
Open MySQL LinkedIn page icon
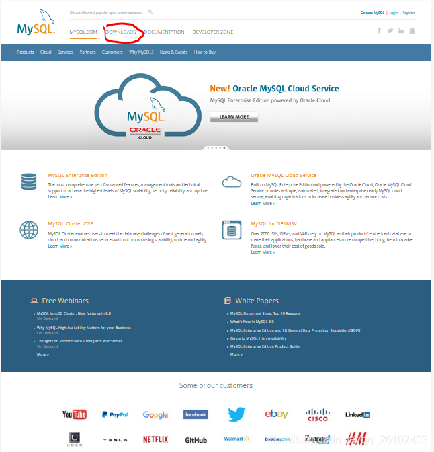pyautogui.click(x=401, y=30)
